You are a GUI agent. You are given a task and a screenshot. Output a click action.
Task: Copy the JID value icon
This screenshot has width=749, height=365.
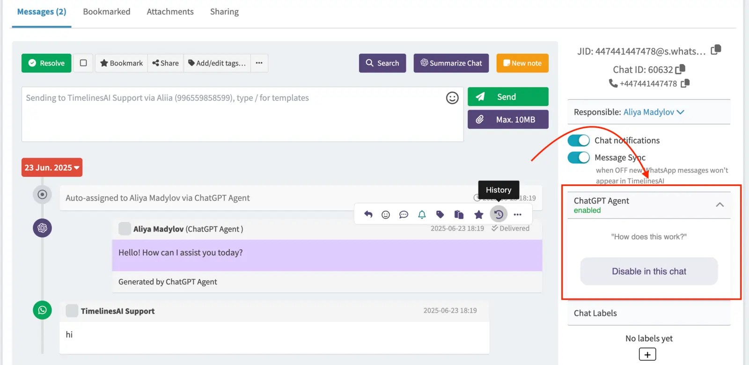coord(716,50)
